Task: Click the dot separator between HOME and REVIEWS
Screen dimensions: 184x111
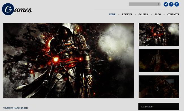Action: point(119,14)
